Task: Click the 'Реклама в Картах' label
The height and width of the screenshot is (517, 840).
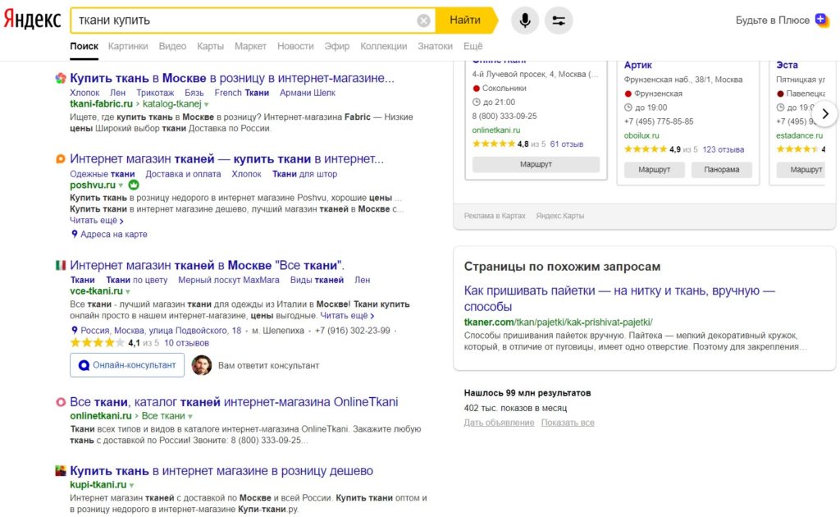Action: [x=495, y=216]
